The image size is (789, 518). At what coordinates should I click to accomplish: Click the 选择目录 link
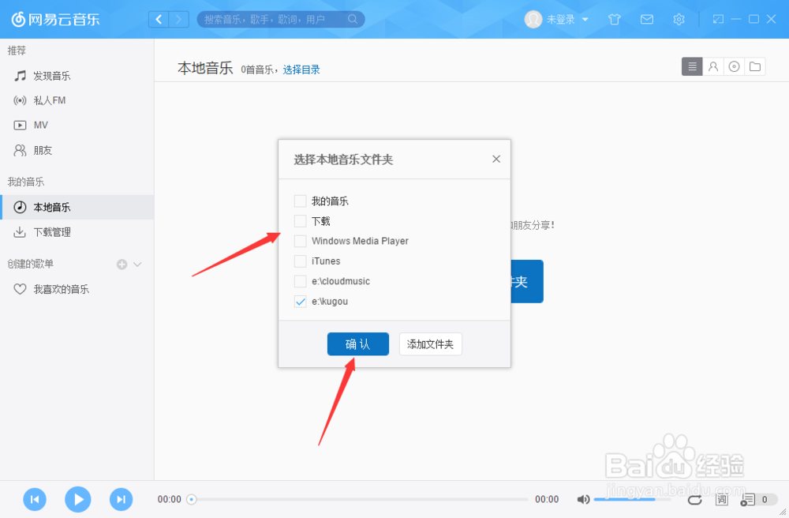[x=301, y=69]
